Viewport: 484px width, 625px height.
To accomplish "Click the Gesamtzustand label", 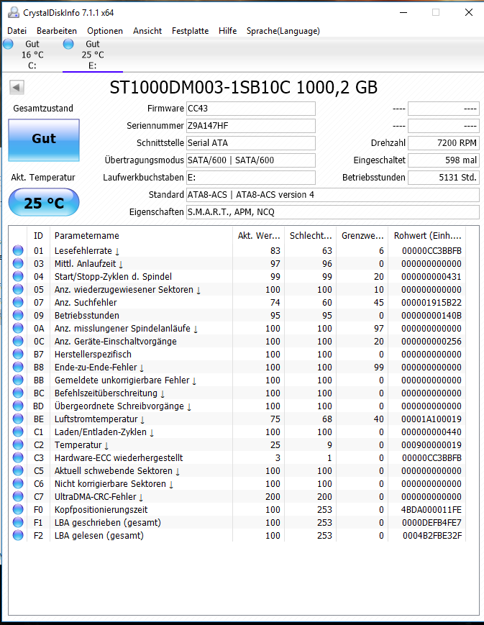I will tap(43, 109).
